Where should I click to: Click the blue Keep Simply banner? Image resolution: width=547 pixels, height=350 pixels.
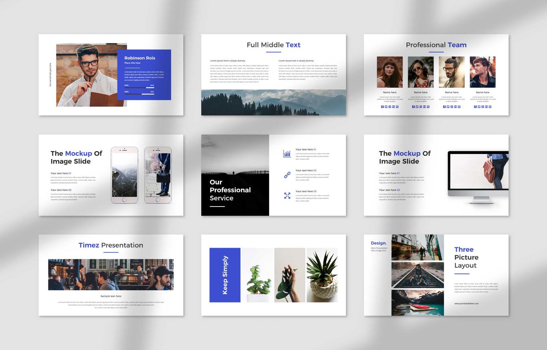tap(225, 275)
